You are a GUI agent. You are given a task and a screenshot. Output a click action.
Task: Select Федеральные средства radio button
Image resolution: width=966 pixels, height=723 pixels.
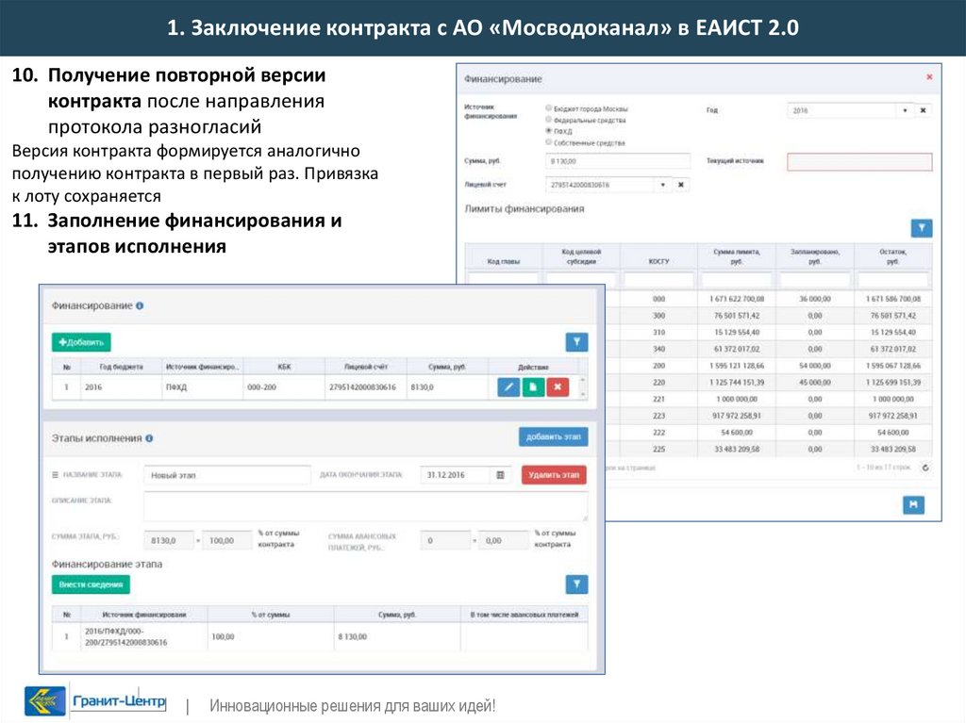click(549, 121)
